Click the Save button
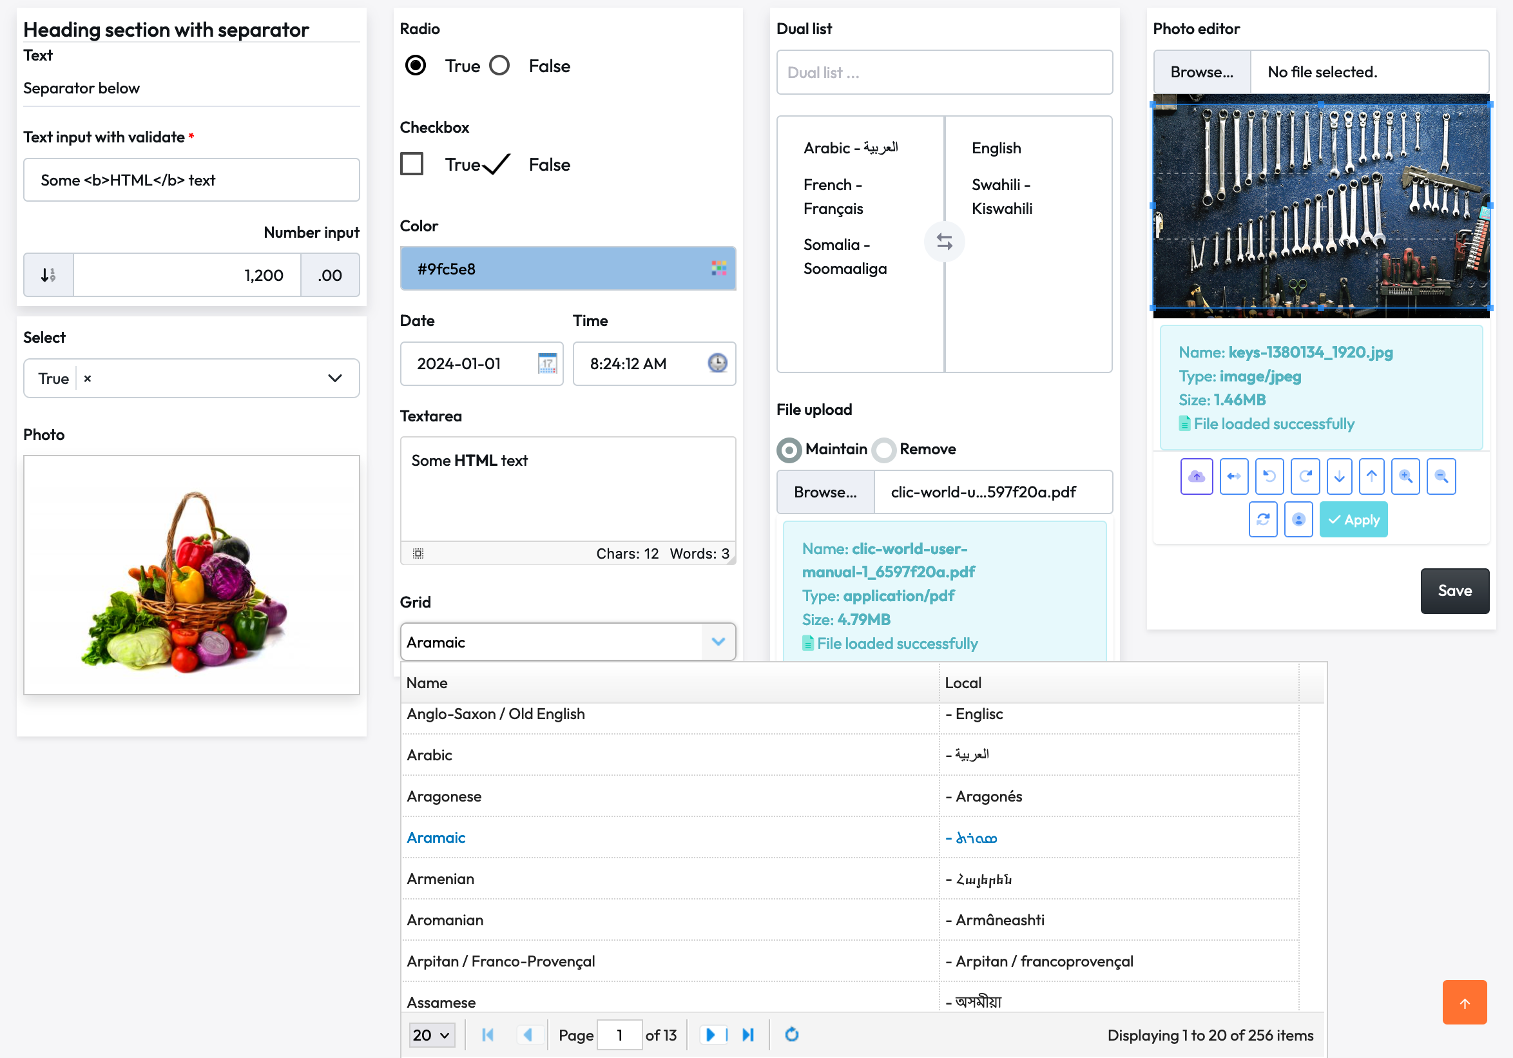1513x1058 pixels. point(1454,591)
